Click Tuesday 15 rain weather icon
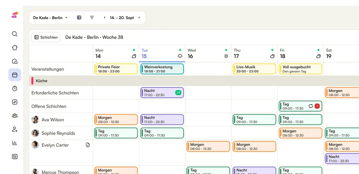The image size is (359, 174). click(180, 56)
